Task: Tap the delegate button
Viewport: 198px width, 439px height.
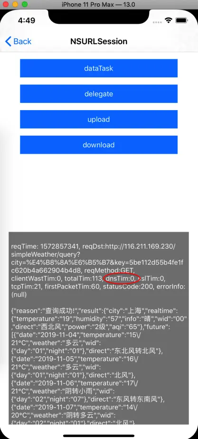Action: pyautogui.click(x=99, y=94)
